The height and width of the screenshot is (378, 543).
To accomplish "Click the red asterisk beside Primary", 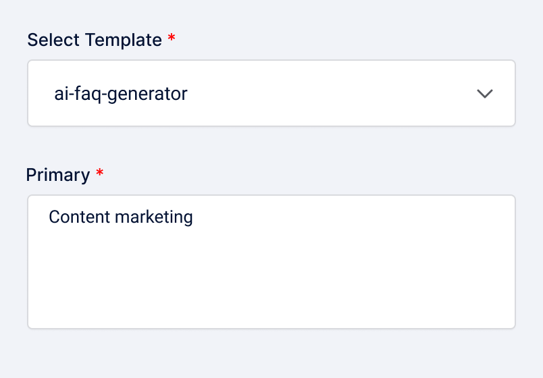I will coord(100,174).
